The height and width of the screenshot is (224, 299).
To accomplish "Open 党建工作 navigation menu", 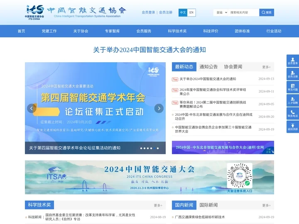I will (49, 31).
